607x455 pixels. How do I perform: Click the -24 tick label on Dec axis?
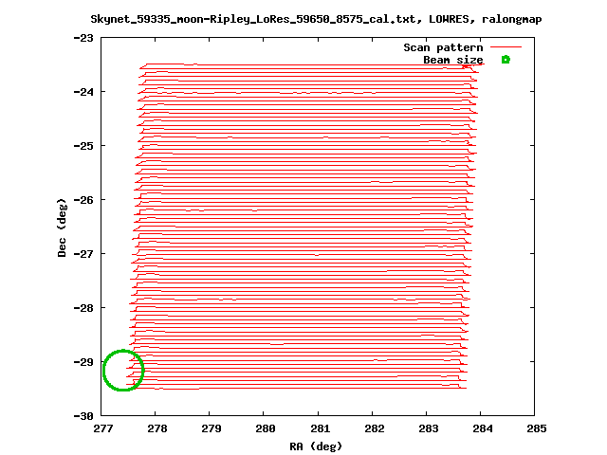(x=83, y=92)
